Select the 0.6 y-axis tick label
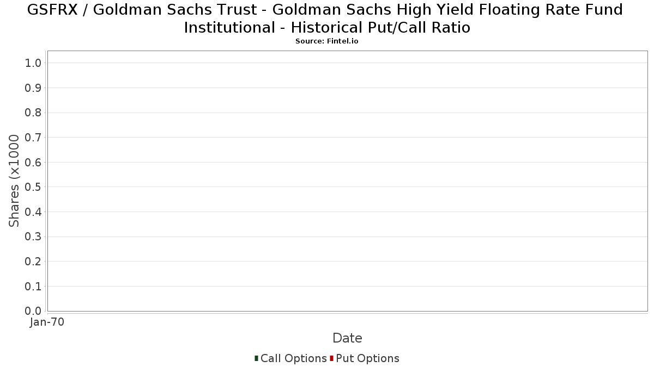 click(x=33, y=163)
